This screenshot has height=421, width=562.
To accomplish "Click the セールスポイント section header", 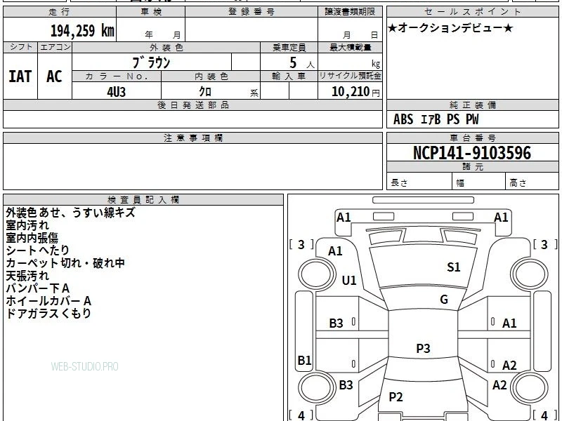I will point(472,12).
